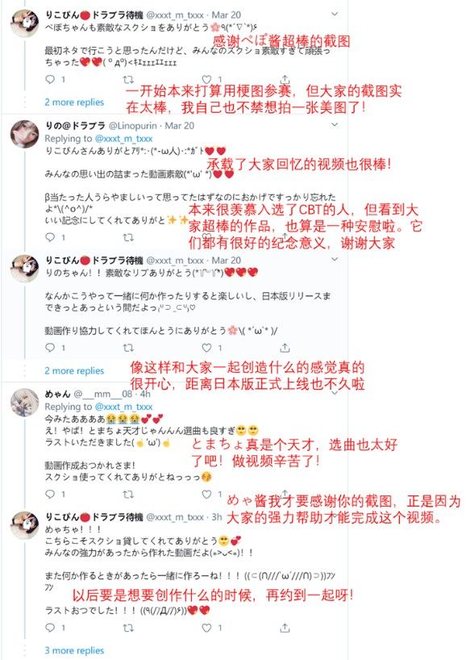Viewport: 466px width, 660px height.
Task: Open @xxxt_m_txxx mention in りの's reply
Action: [x=123, y=139]
